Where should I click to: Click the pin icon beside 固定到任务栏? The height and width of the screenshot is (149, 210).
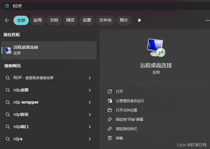tap(110, 129)
